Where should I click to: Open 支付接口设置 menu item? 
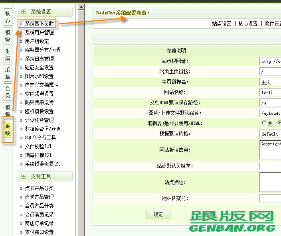click(39, 232)
